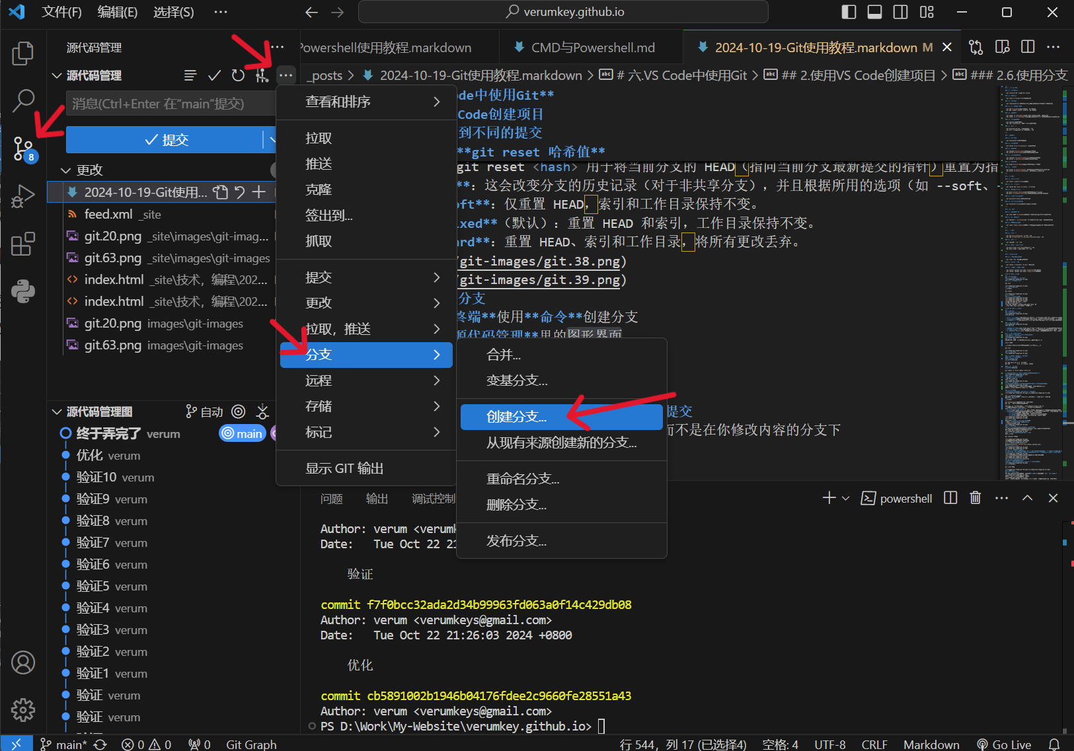Choose 显示 GIT 输出 menu entry

point(366,468)
